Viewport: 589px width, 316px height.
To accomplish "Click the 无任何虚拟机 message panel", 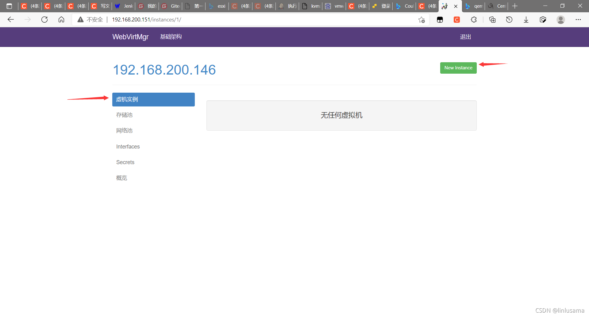I will point(341,115).
